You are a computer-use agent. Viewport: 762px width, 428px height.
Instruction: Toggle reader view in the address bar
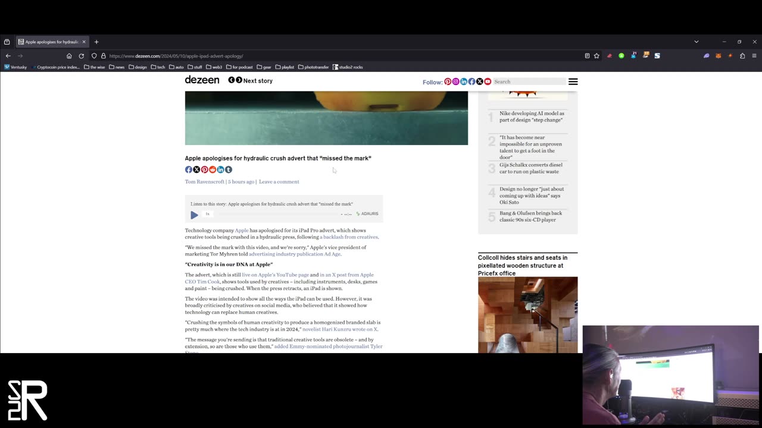click(x=587, y=56)
